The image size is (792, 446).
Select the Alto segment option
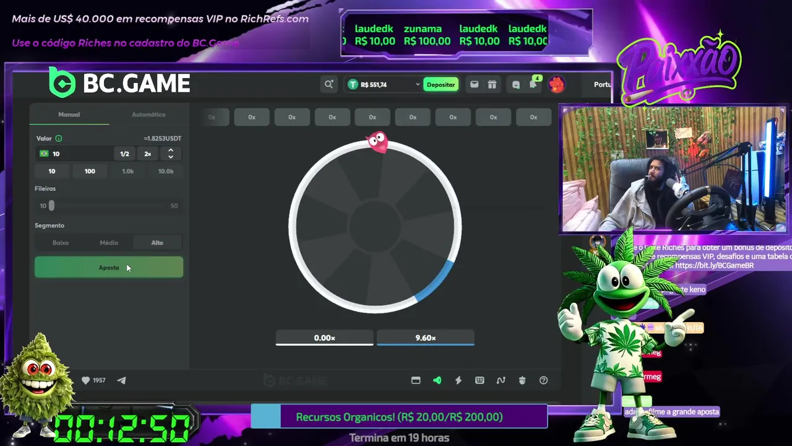[x=157, y=243]
